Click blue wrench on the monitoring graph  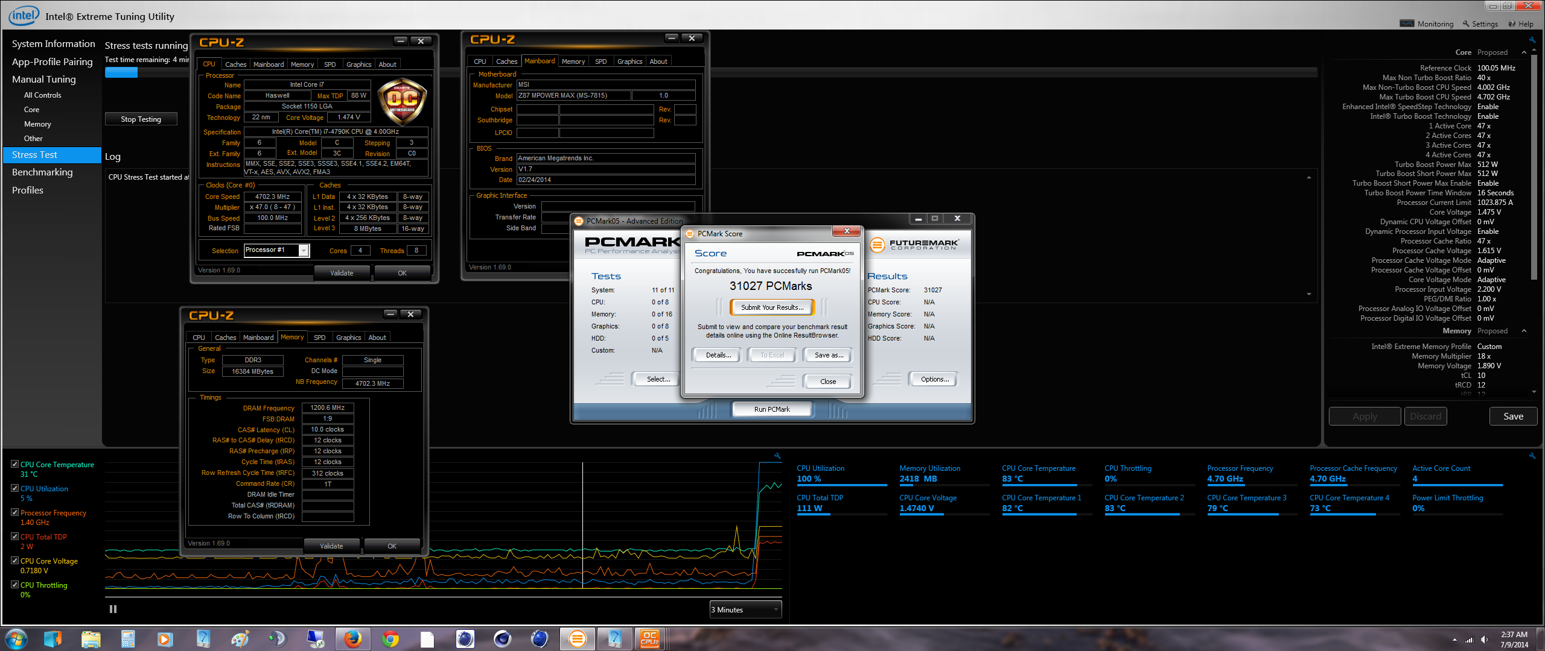(777, 456)
